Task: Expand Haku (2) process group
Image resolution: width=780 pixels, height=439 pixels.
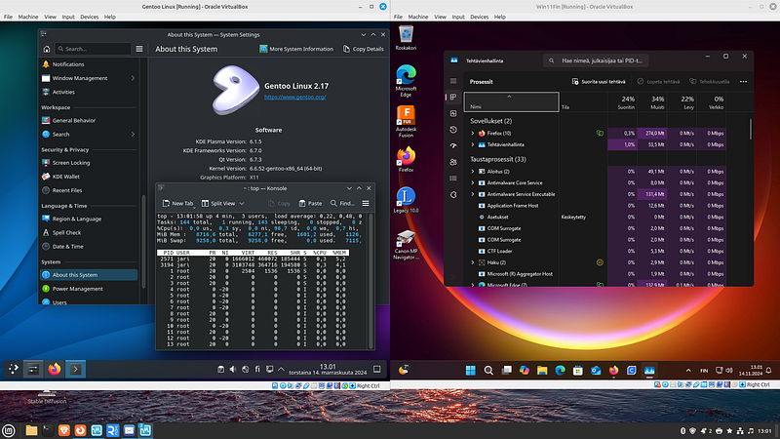Action: point(473,262)
